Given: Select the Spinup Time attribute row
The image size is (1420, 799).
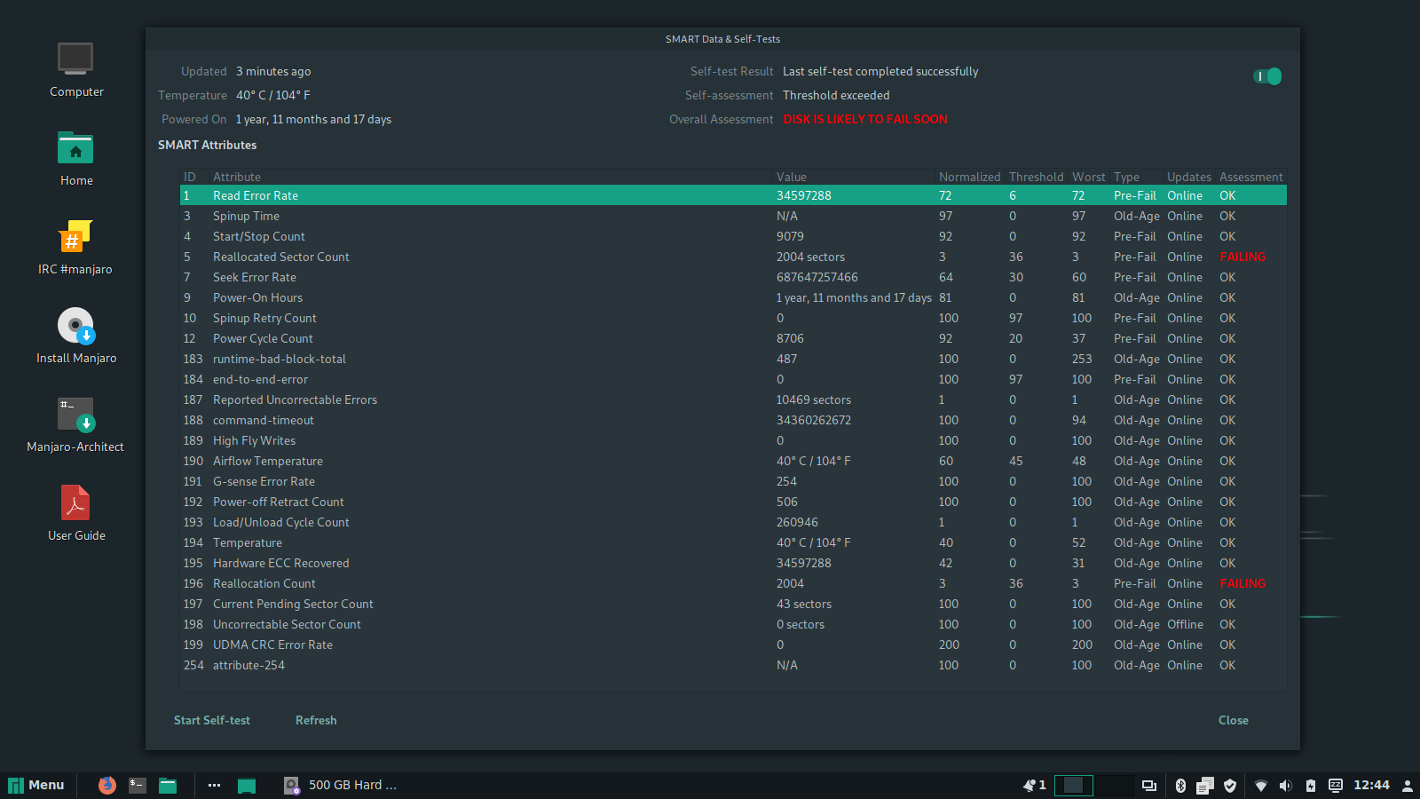Looking at the screenshot, I should [733, 216].
